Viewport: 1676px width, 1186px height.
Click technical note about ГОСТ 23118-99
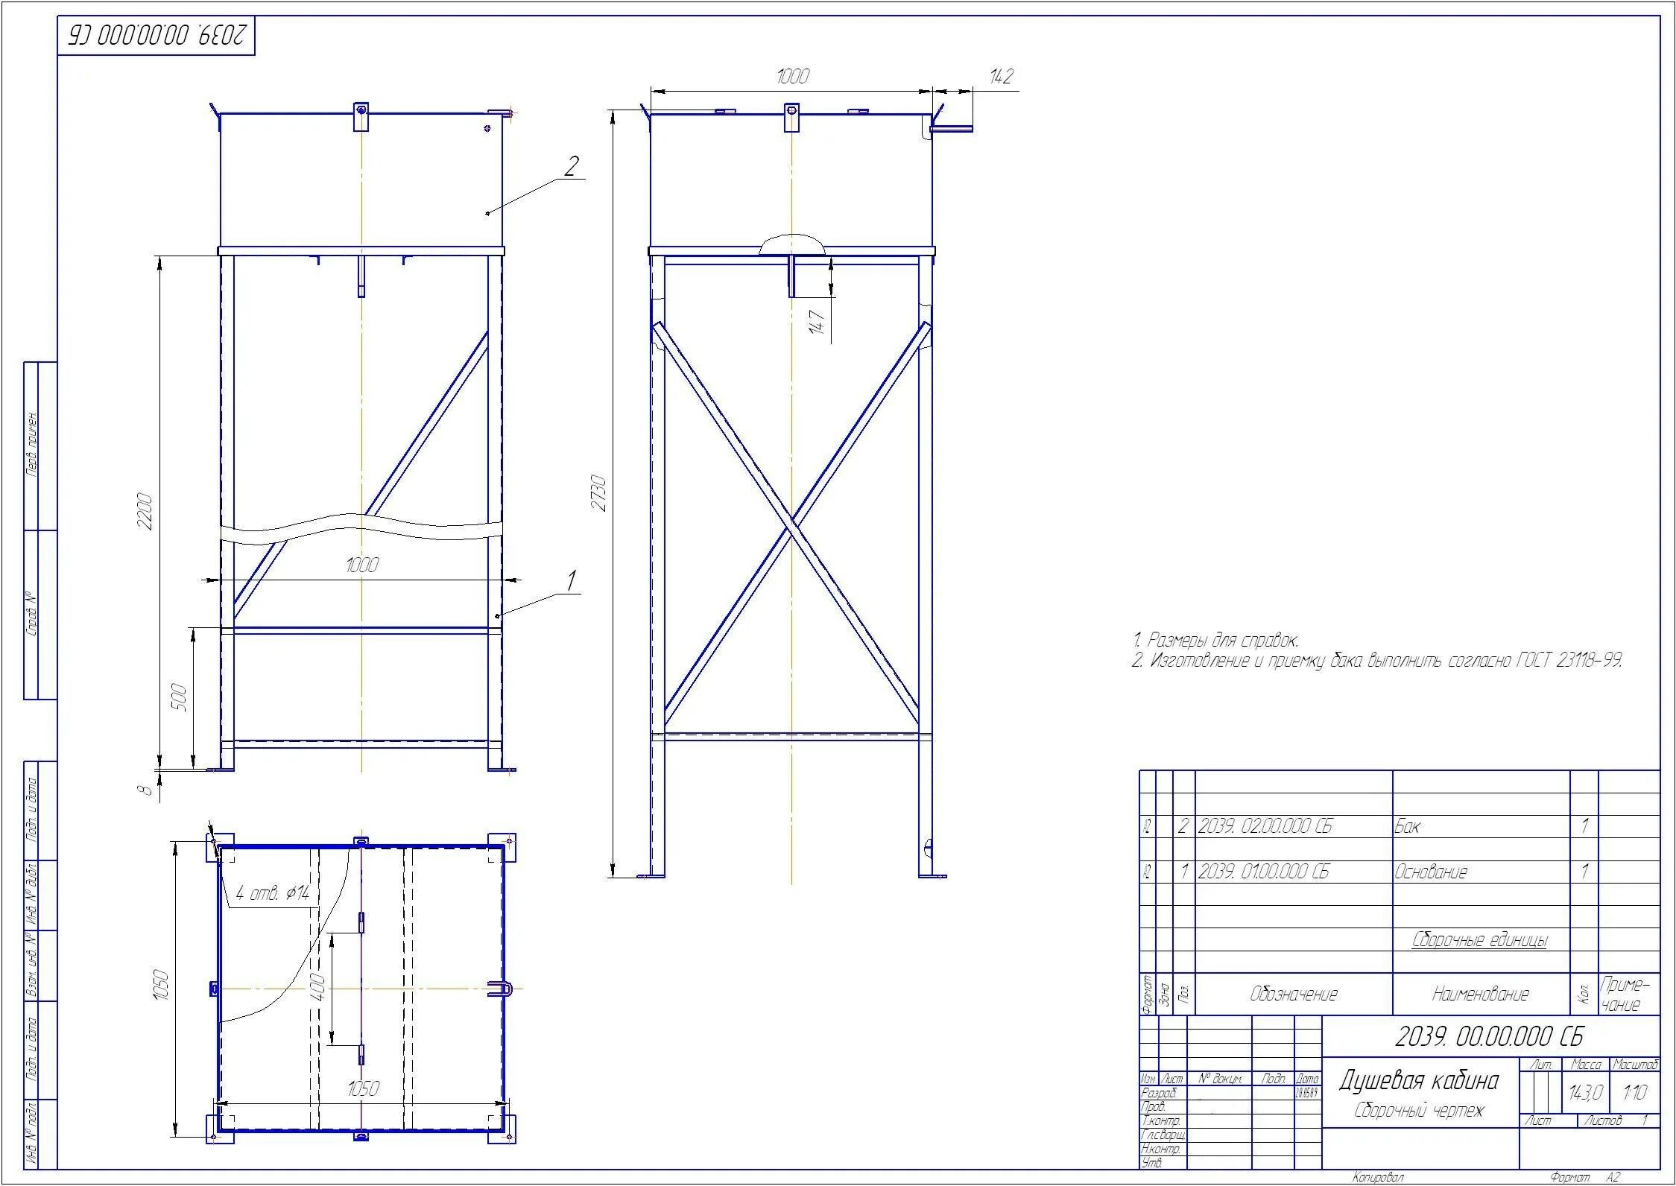point(1376,660)
